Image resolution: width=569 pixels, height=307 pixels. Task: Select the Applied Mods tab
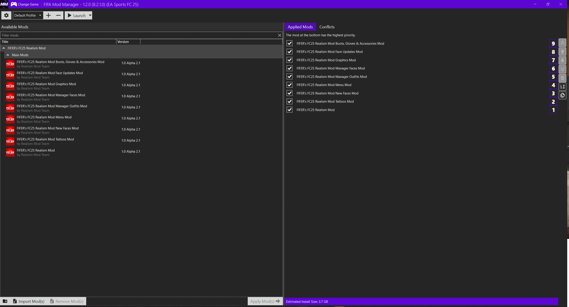(300, 27)
